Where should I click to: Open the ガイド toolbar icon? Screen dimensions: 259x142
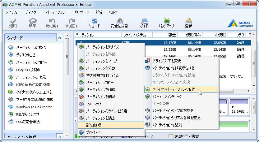pyautogui.click(x=144, y=21)
